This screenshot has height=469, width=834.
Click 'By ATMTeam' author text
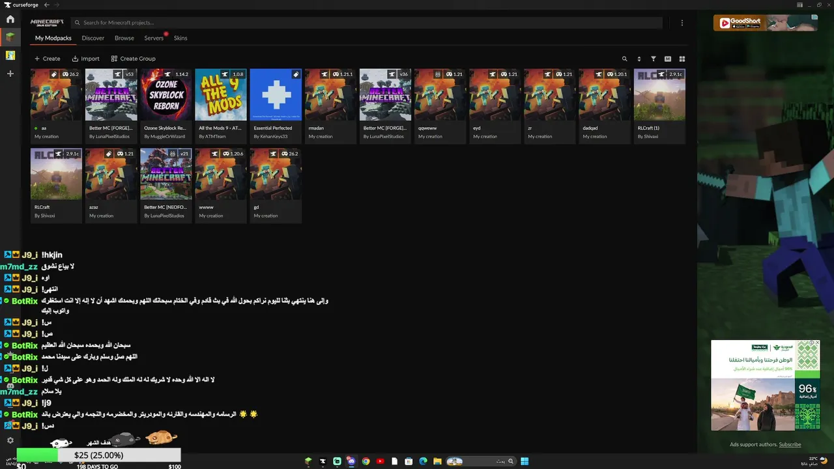[212, 137]
